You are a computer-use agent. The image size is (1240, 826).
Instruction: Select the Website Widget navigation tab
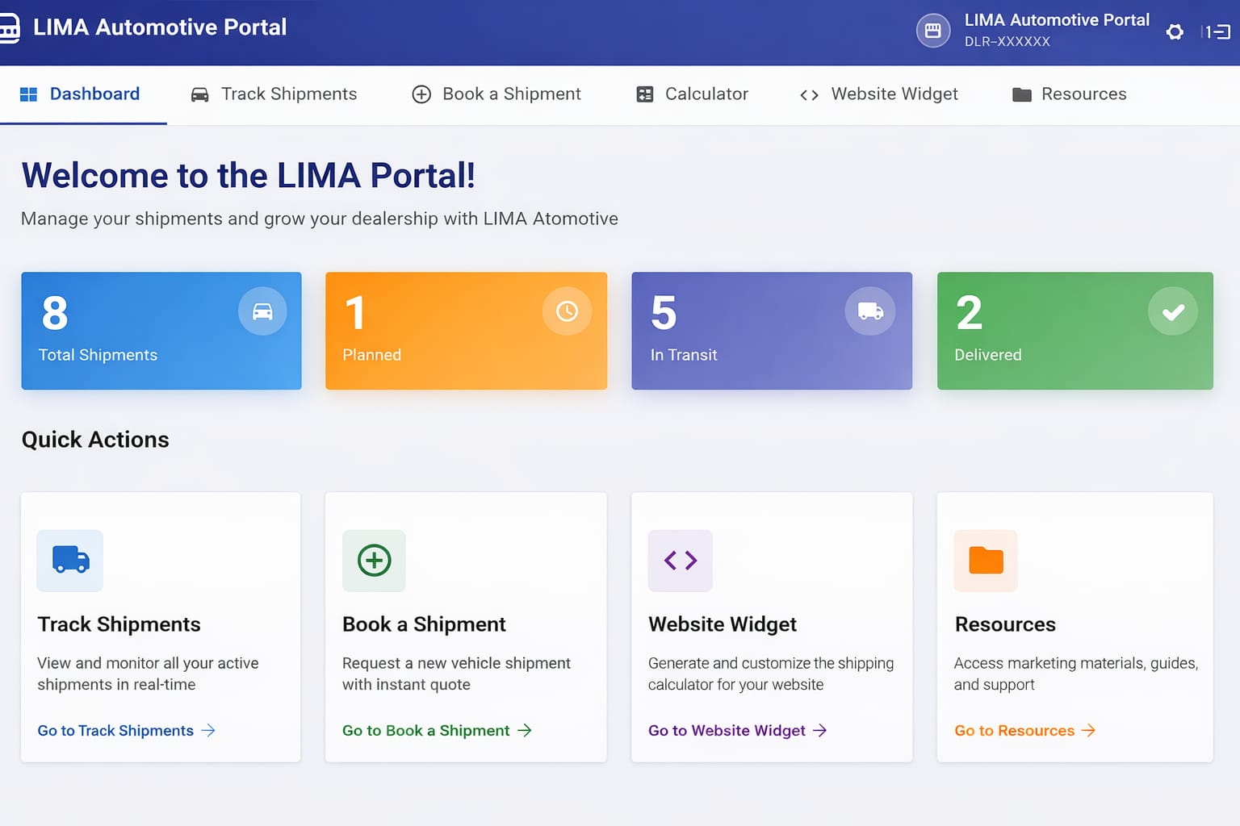tap(879, 94)
